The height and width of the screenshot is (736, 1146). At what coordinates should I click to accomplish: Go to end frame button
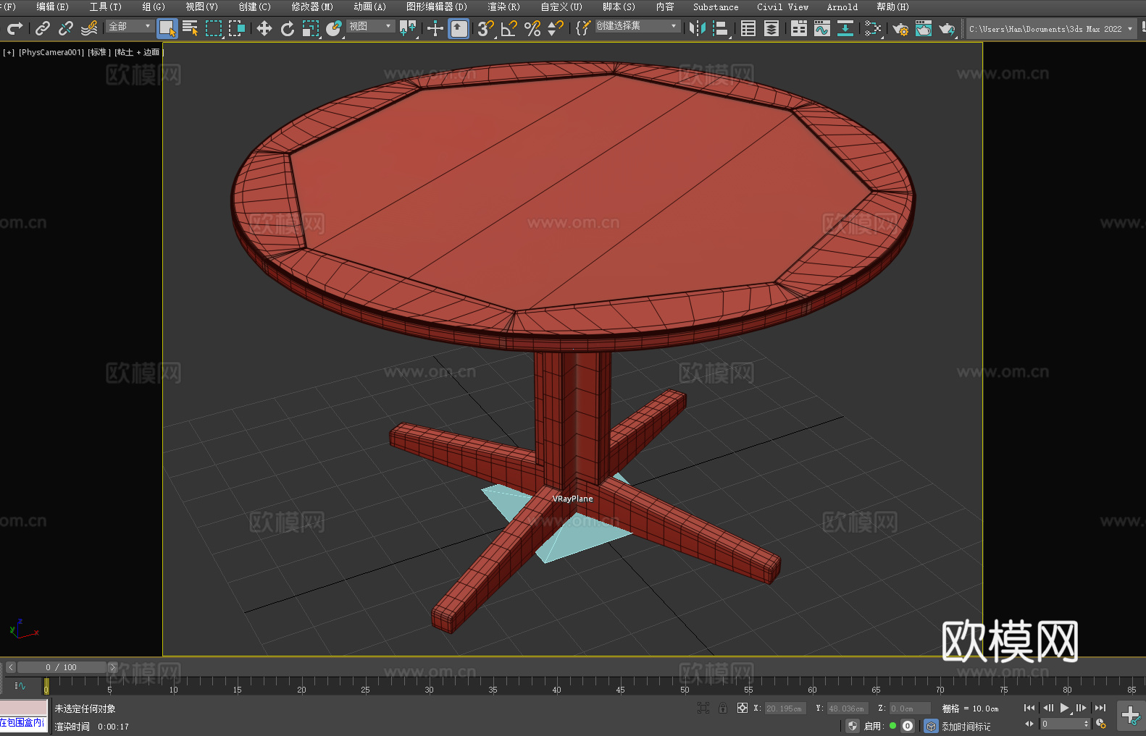click(x=1100, y=708)
